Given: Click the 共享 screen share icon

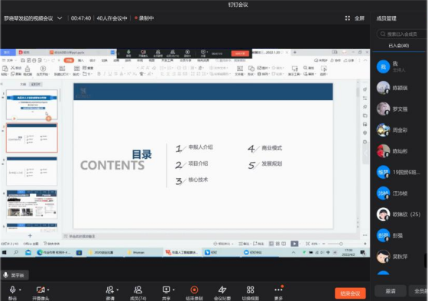Looking at the screenshot, I should [166, 290].
